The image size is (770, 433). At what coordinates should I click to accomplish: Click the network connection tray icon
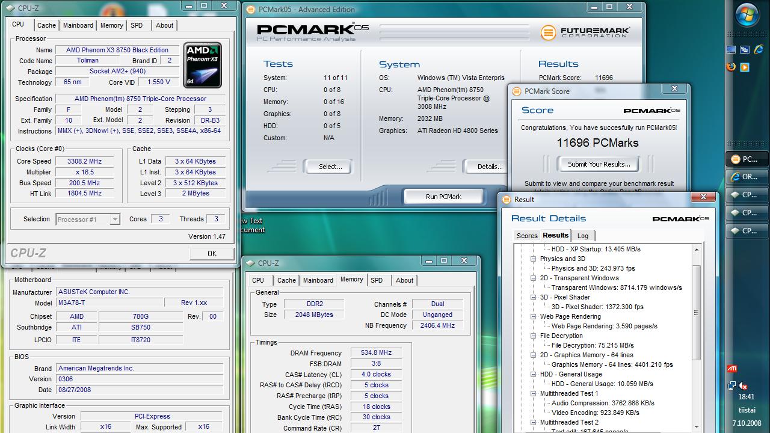[x=731, y=385]
